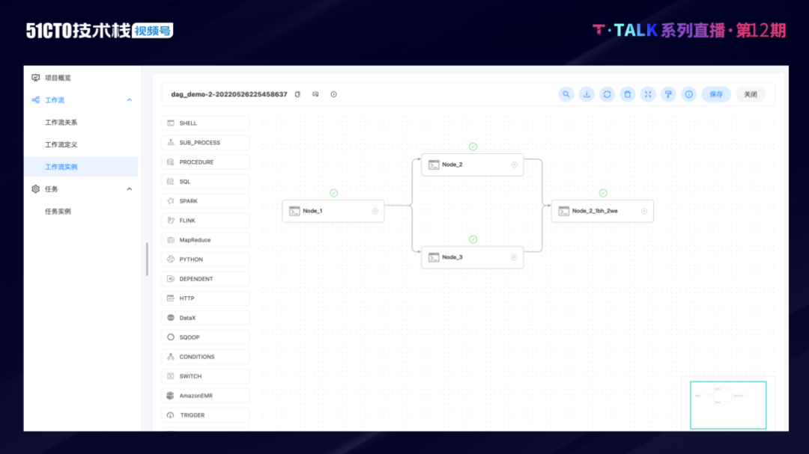Click the green success check above Node_1

334,193
